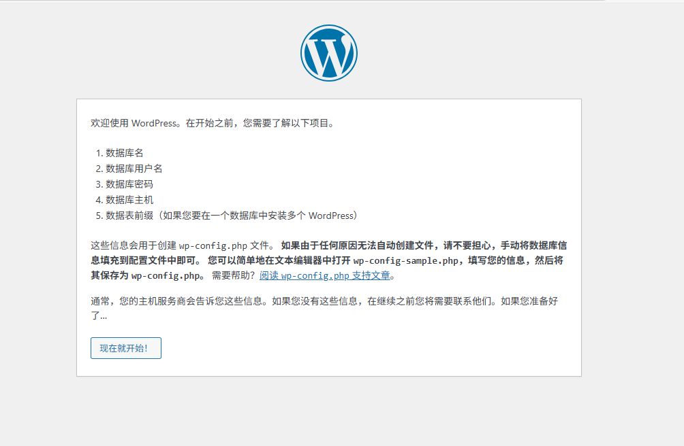Click on the "数据库主机" list item
684x446 pixels.
129,200
